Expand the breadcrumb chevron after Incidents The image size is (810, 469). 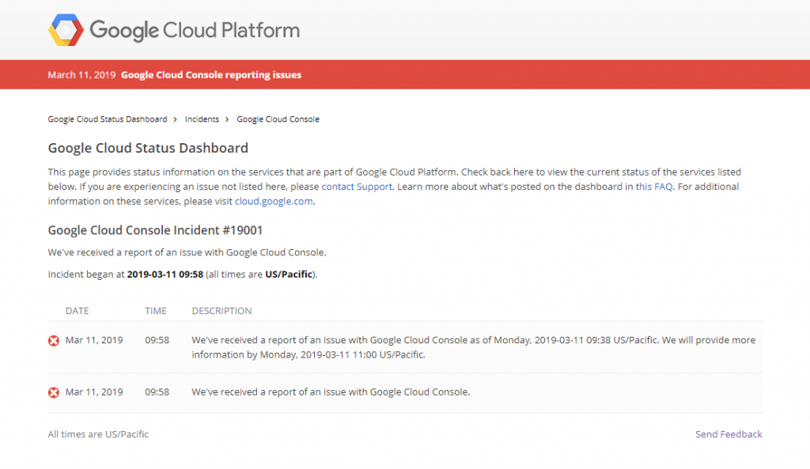coord(226,119)
